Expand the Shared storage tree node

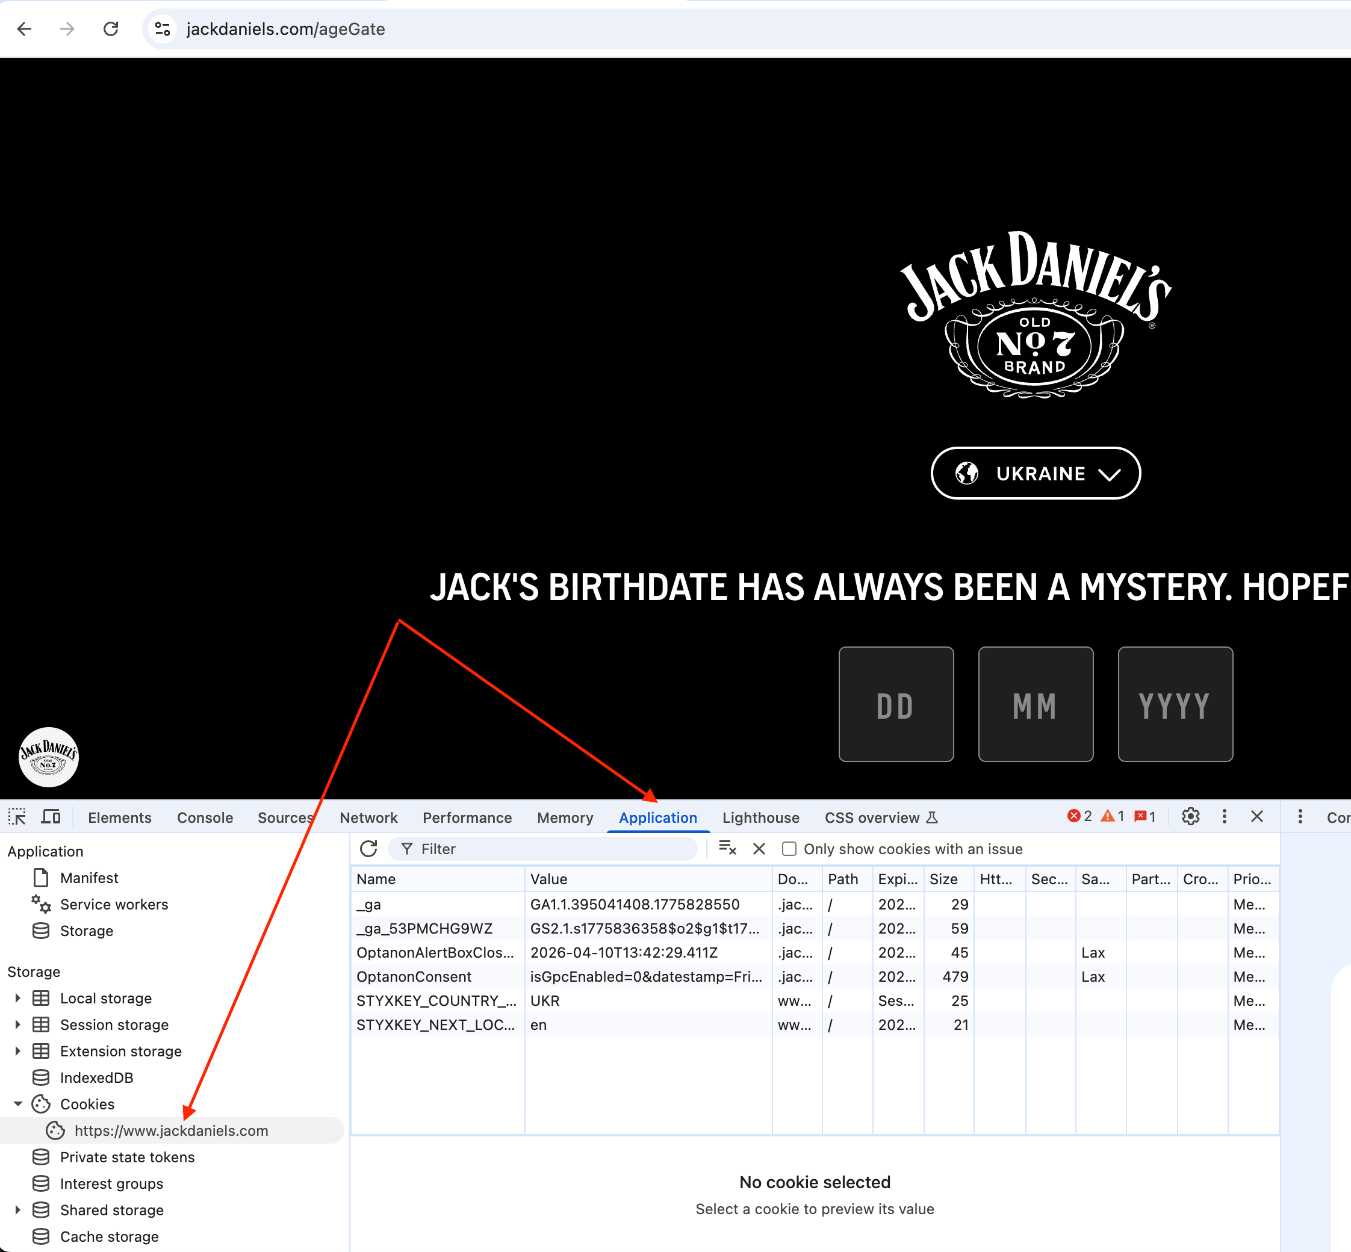(x=17, y=1209)
